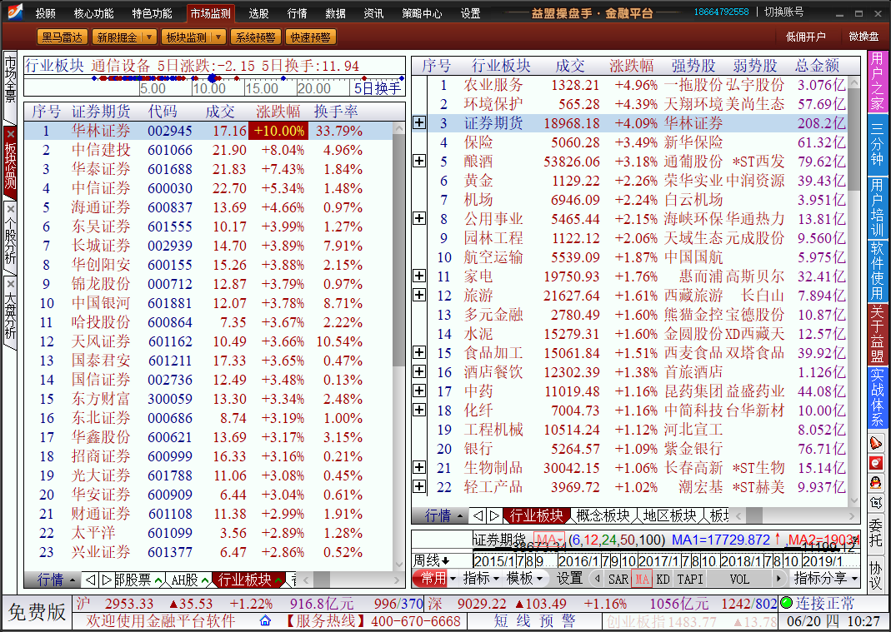
Task: Select the TAPI indicator
Action: [690, 580]
